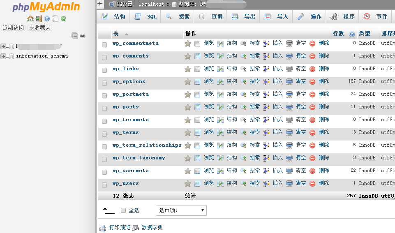Expand the information_schema database tree

[3, 56]
